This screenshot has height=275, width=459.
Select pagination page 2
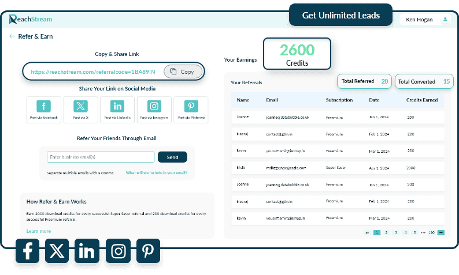click(x=386, y=233)
